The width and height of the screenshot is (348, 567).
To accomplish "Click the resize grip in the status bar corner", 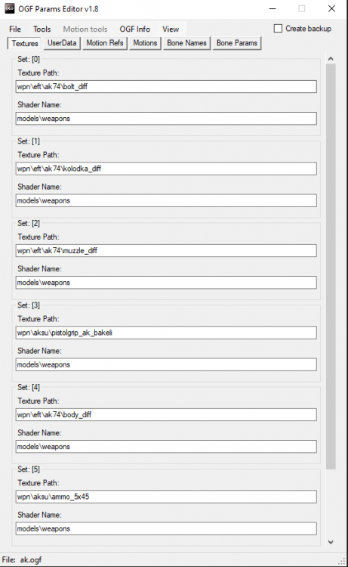I will (x=341, y=561).
